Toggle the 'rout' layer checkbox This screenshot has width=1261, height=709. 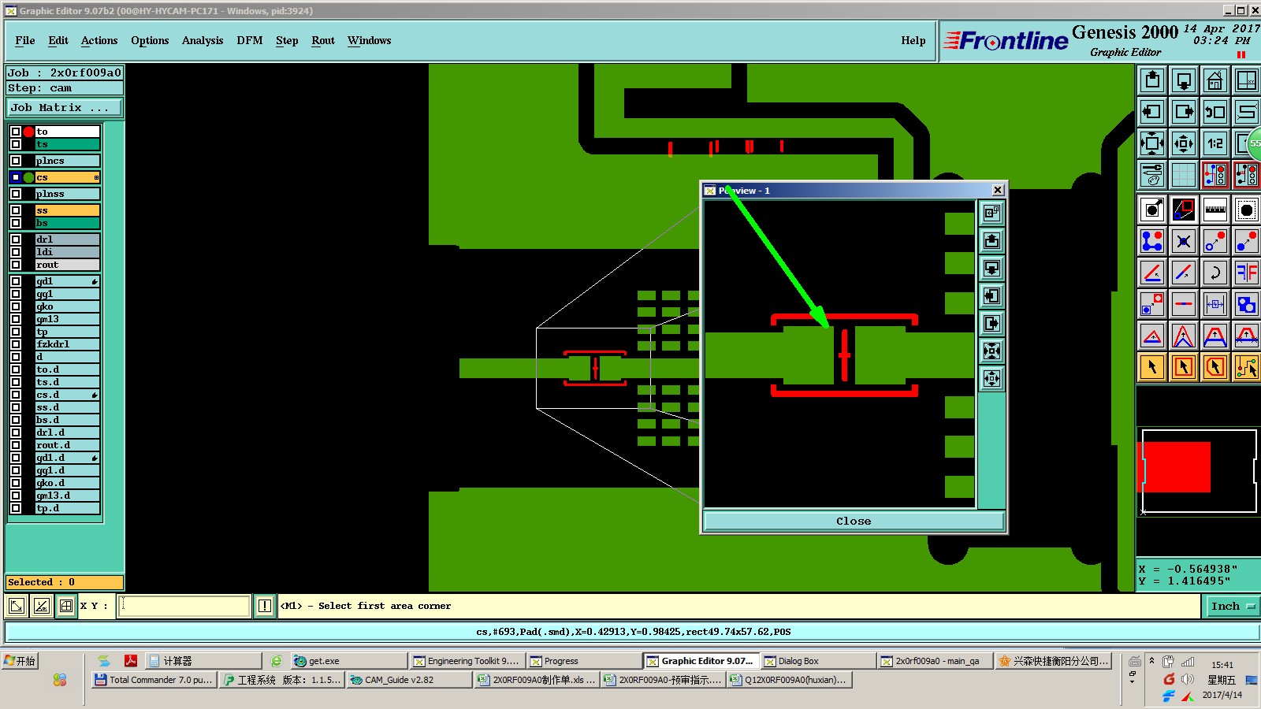pos(16,265)
